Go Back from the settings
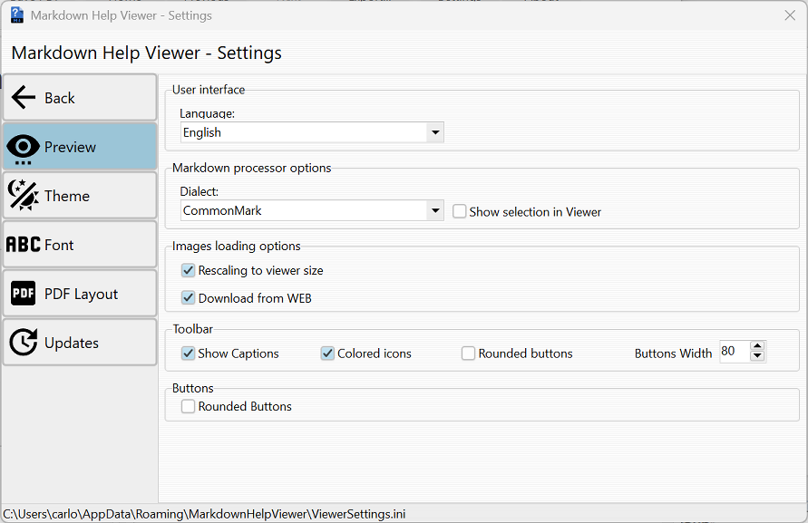Screen dimensions: 808x523 click(80, 97)
